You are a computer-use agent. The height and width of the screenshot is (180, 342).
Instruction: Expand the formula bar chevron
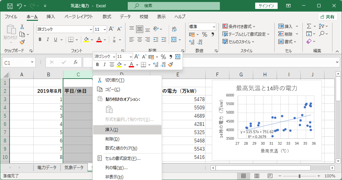pos(337,62)
